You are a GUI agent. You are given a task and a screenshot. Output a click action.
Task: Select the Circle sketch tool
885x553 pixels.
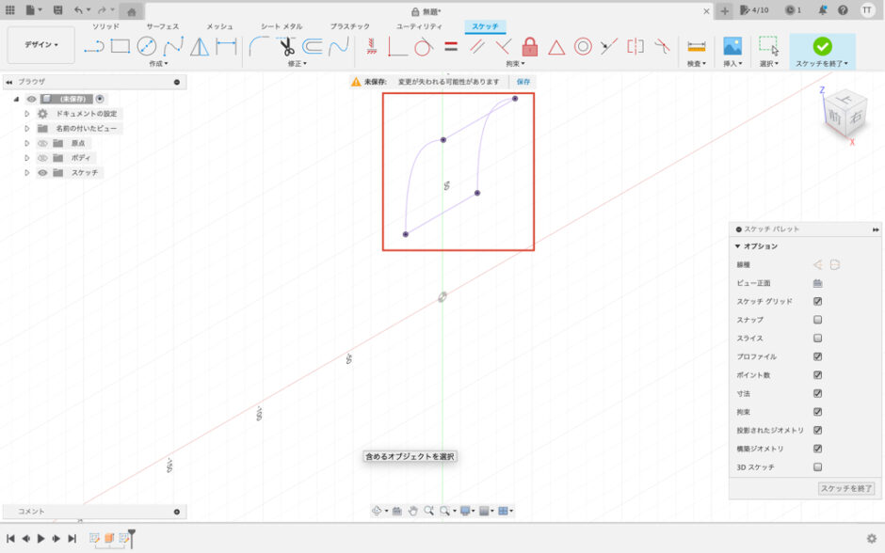click(146, 46)
